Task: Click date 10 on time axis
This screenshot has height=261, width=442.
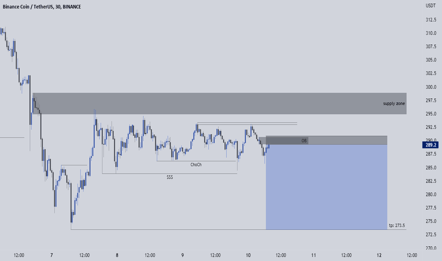Action: (x=248, y=255)
